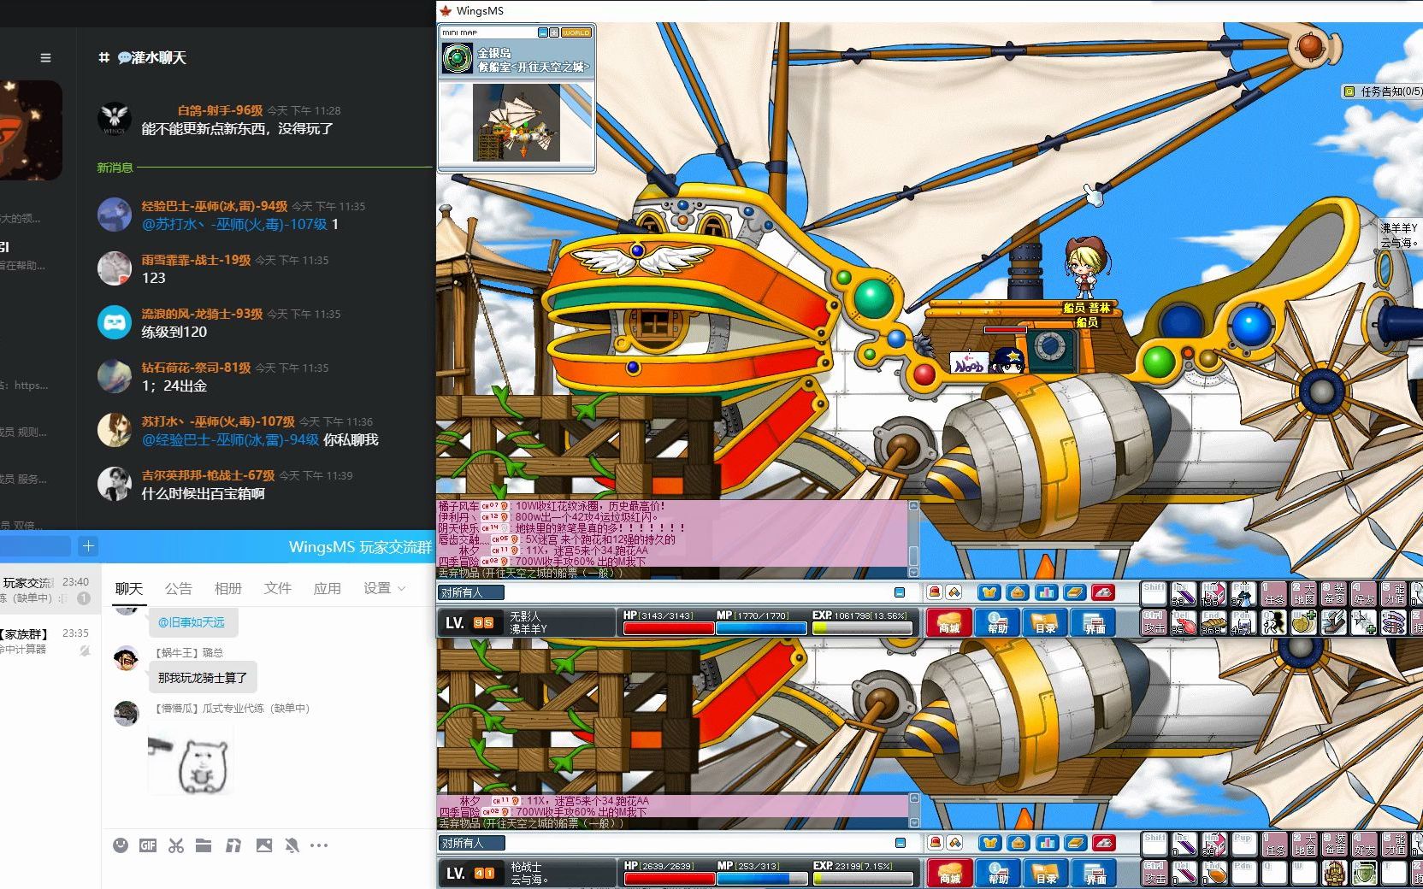Image resolution: width=1423 pixels, height=889 pixels.
Task: Click the red keyboard settings icon in level 95 window
Action: tap(1103, 592)
